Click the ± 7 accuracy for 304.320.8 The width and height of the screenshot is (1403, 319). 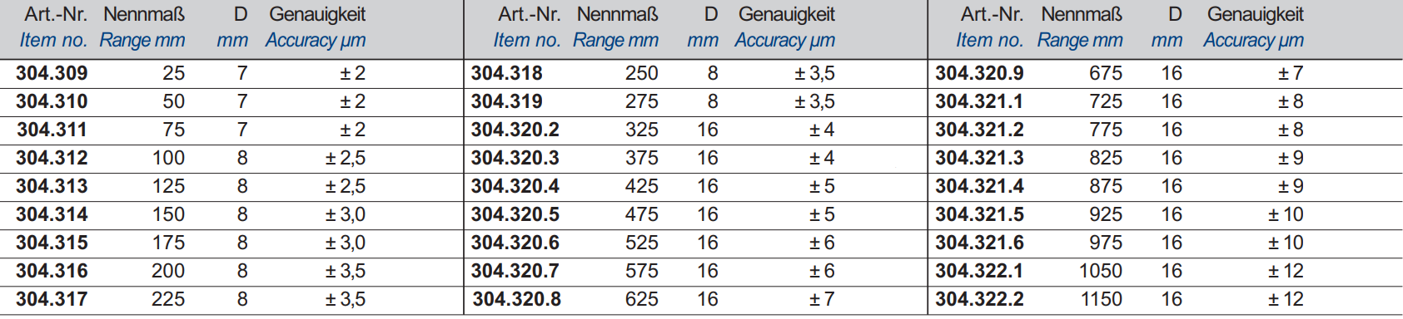(x=822, y=299)
